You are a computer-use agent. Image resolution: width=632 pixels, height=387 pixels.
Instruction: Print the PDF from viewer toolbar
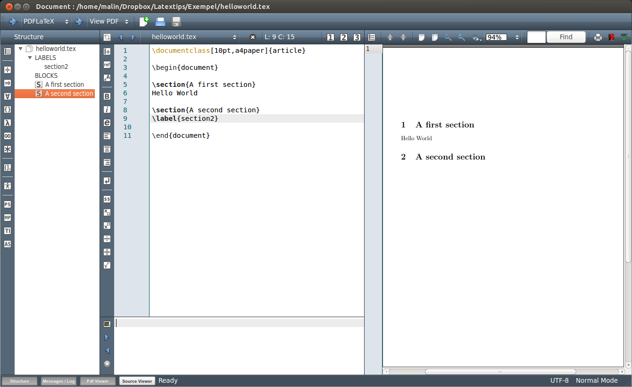coord(598,37)
